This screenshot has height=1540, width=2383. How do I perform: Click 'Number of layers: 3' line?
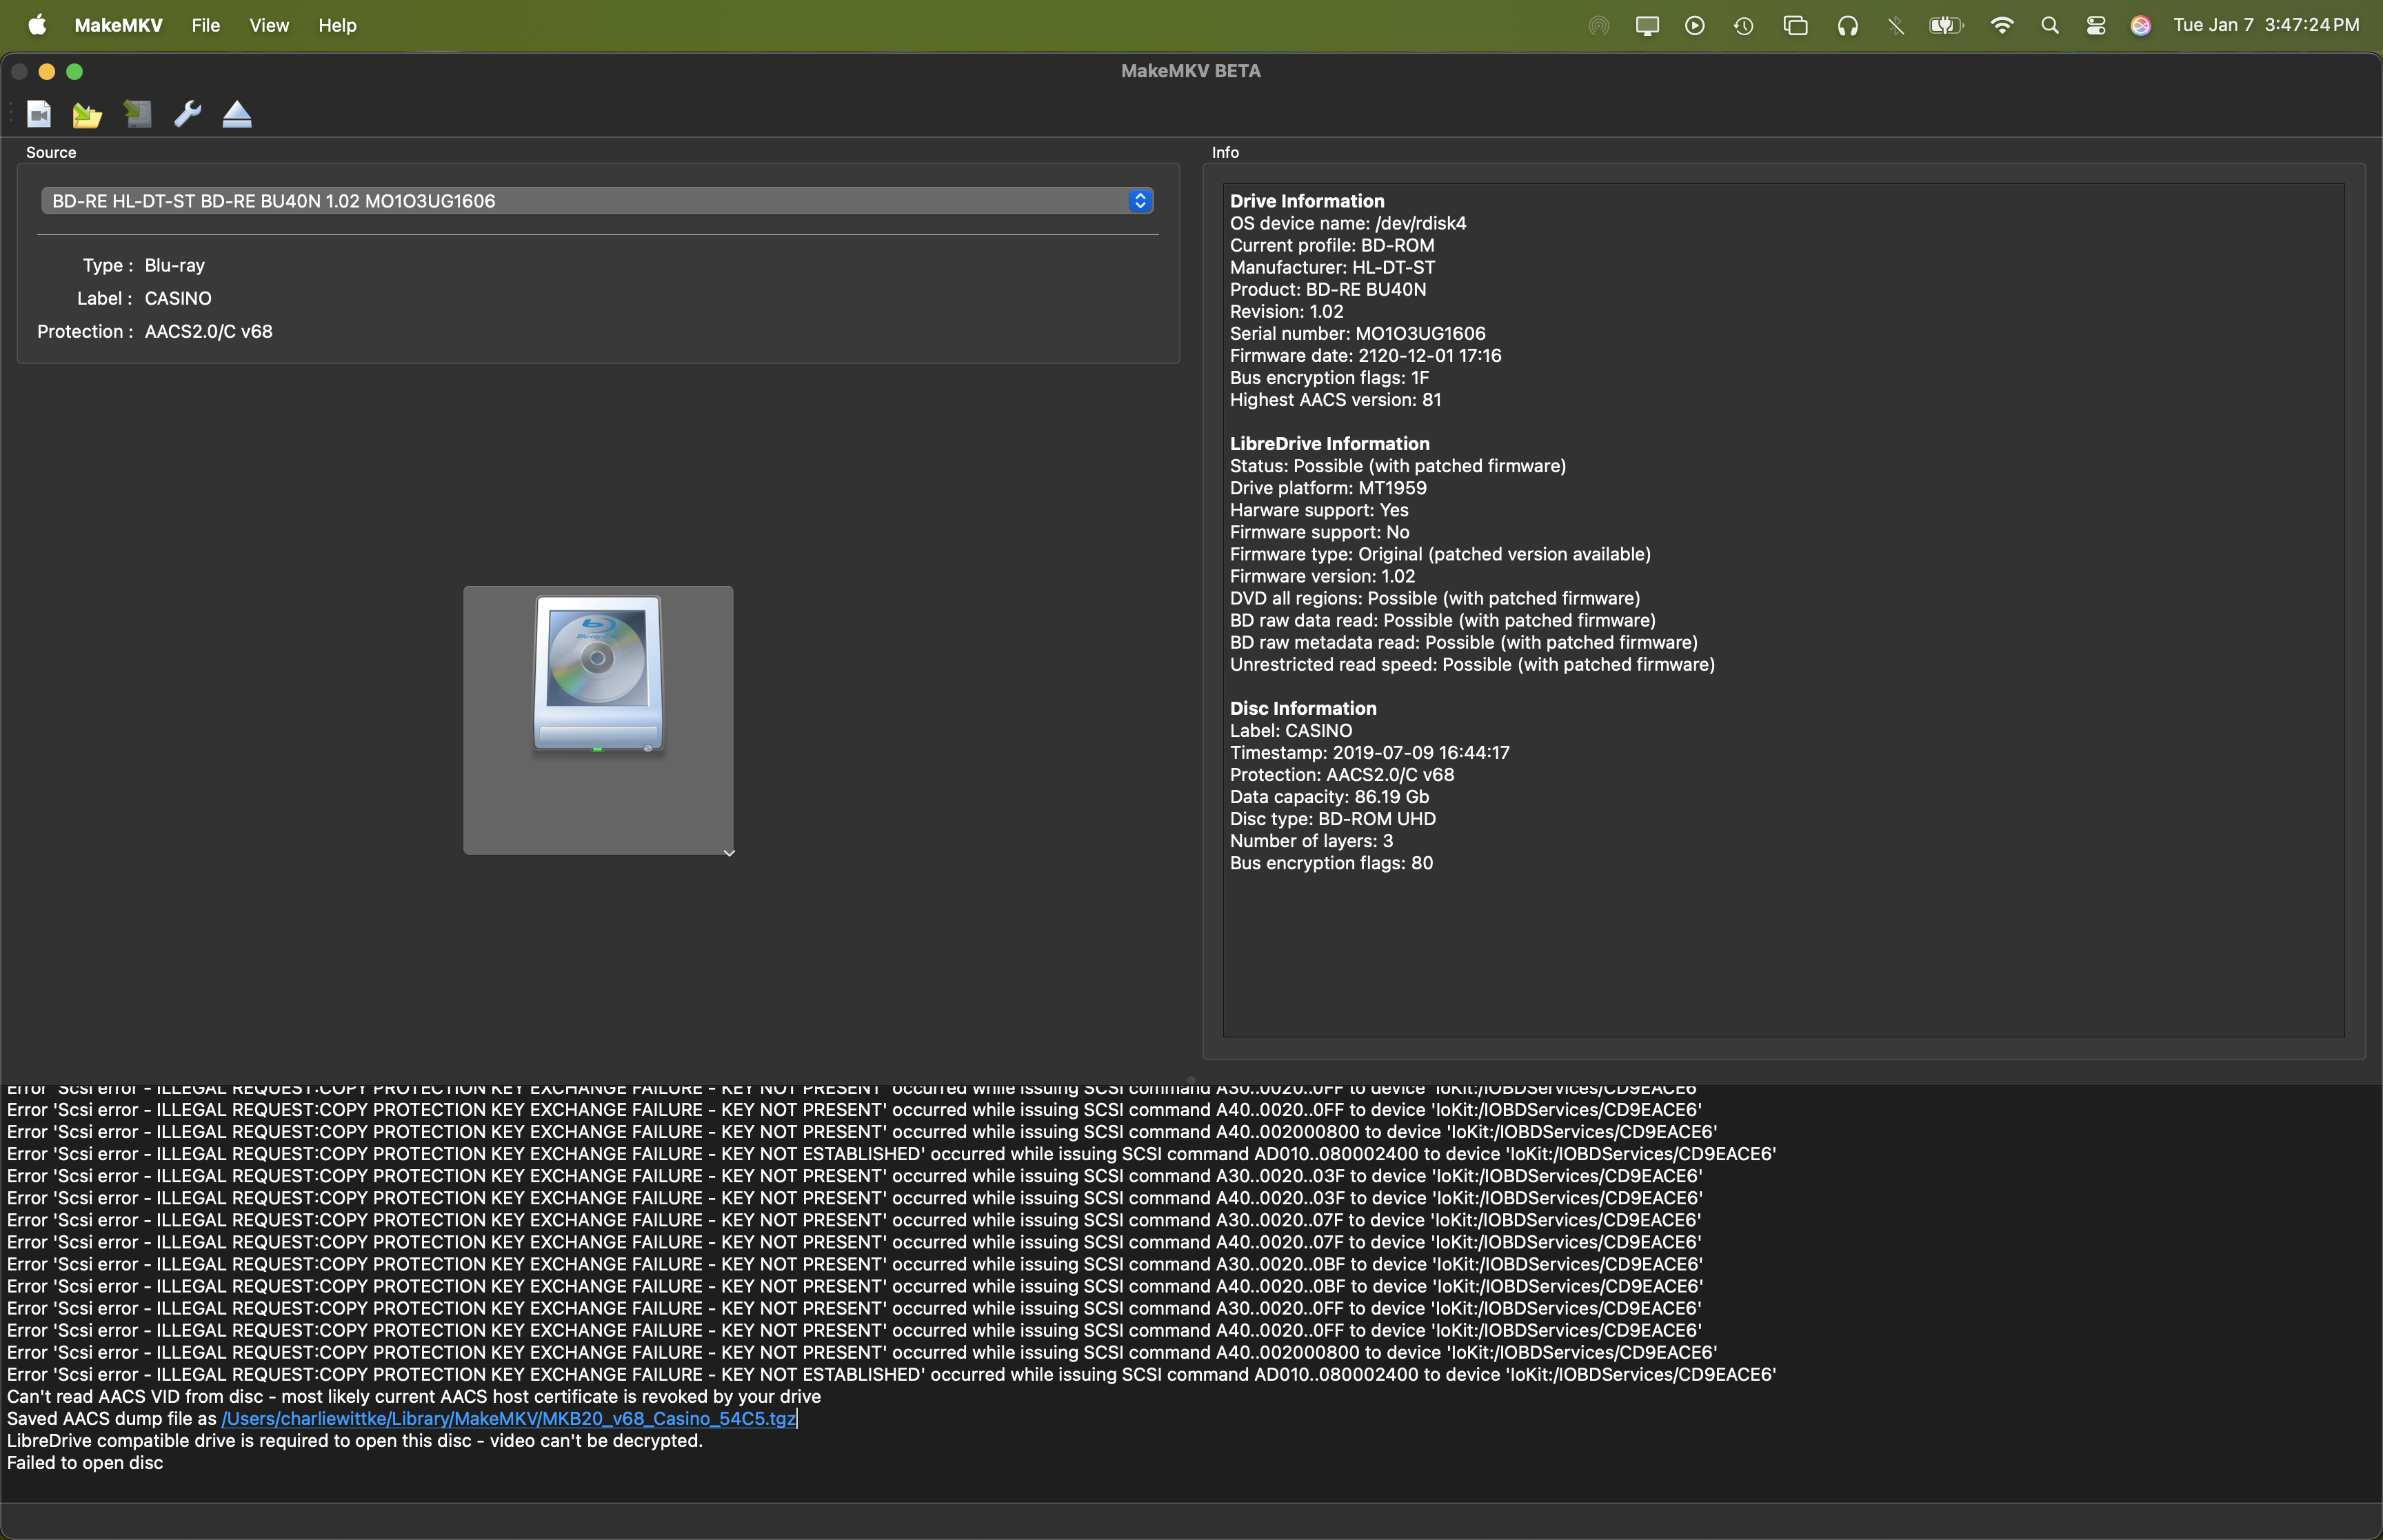(x=1311, y=840)
